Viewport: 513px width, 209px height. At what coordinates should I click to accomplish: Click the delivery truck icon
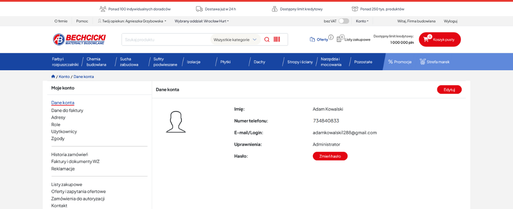coord(199,9)
